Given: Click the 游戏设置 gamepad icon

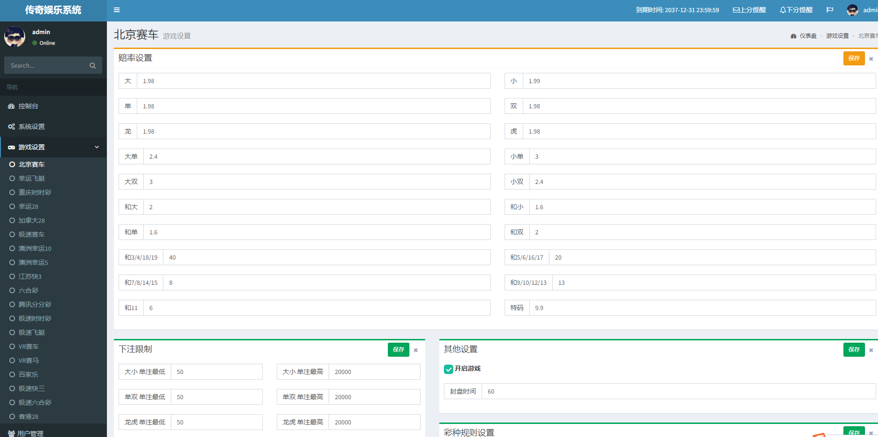Looking at the screenshot, I should tap(11, 148).
